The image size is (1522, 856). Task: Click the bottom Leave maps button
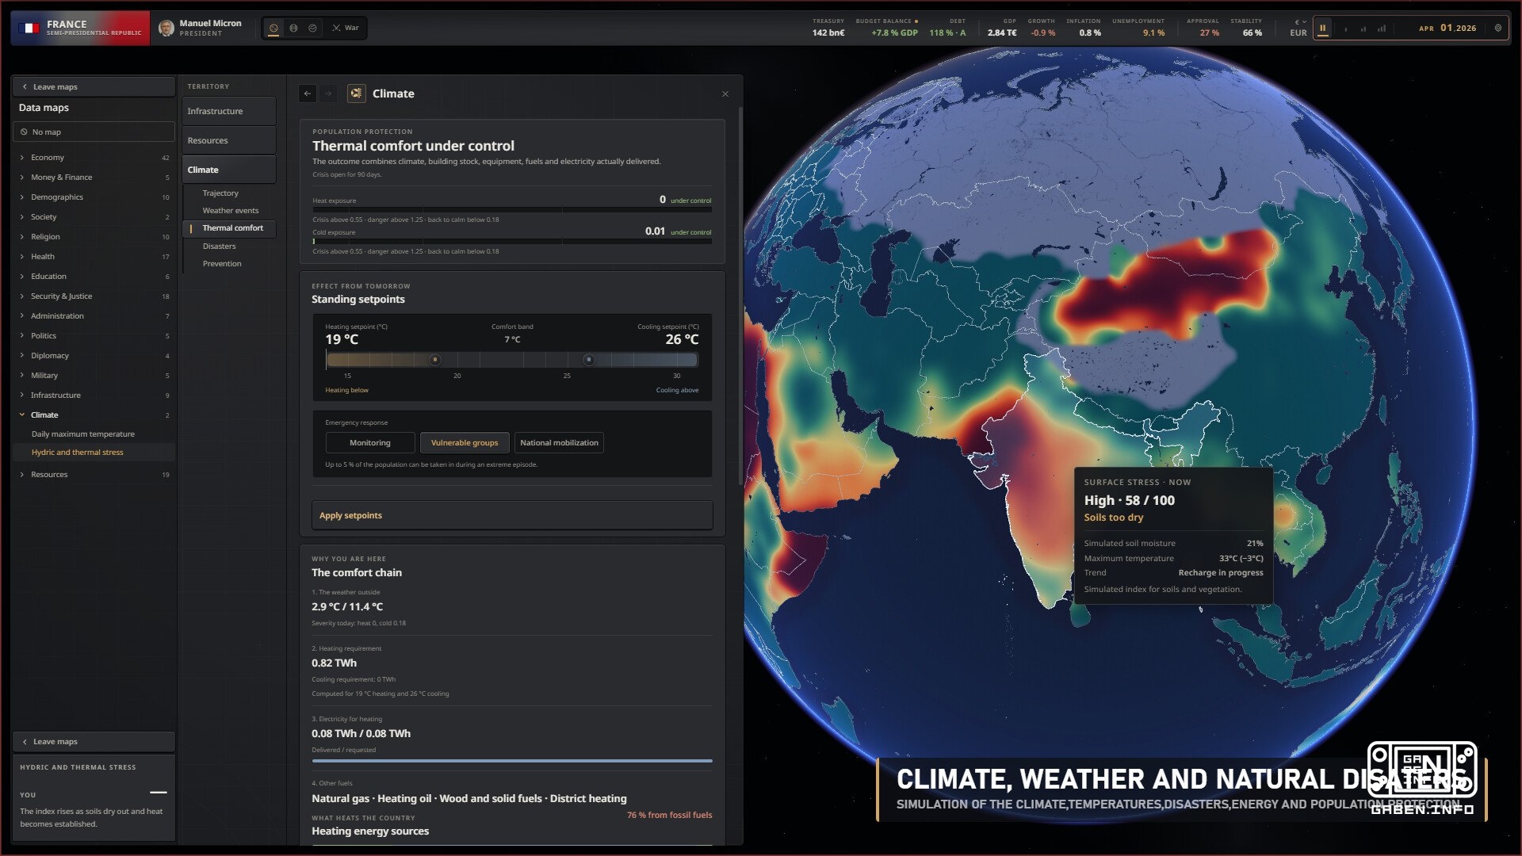point(94,742)
